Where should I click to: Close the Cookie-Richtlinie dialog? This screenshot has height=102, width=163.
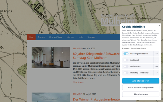pyautogui.click(x=159, y=26)
